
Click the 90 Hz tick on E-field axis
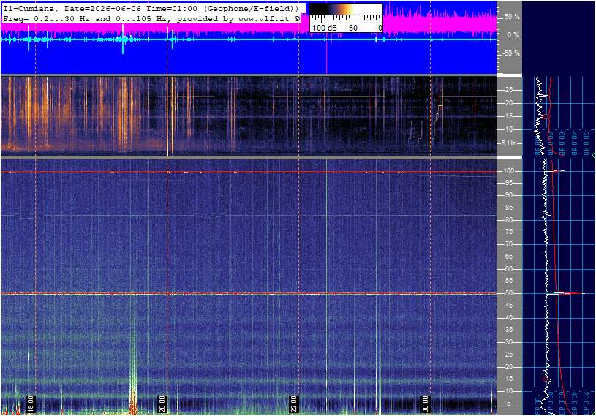[x=508, y=195]
